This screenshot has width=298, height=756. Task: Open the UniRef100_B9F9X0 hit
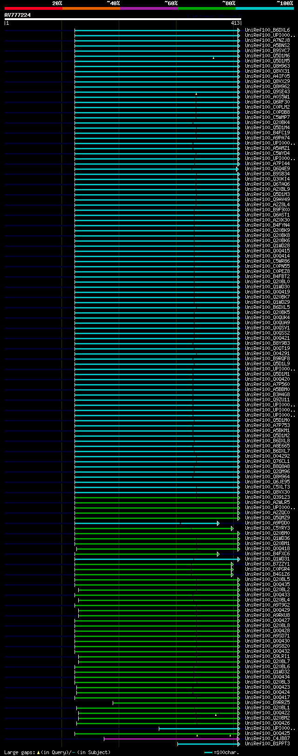267,210
